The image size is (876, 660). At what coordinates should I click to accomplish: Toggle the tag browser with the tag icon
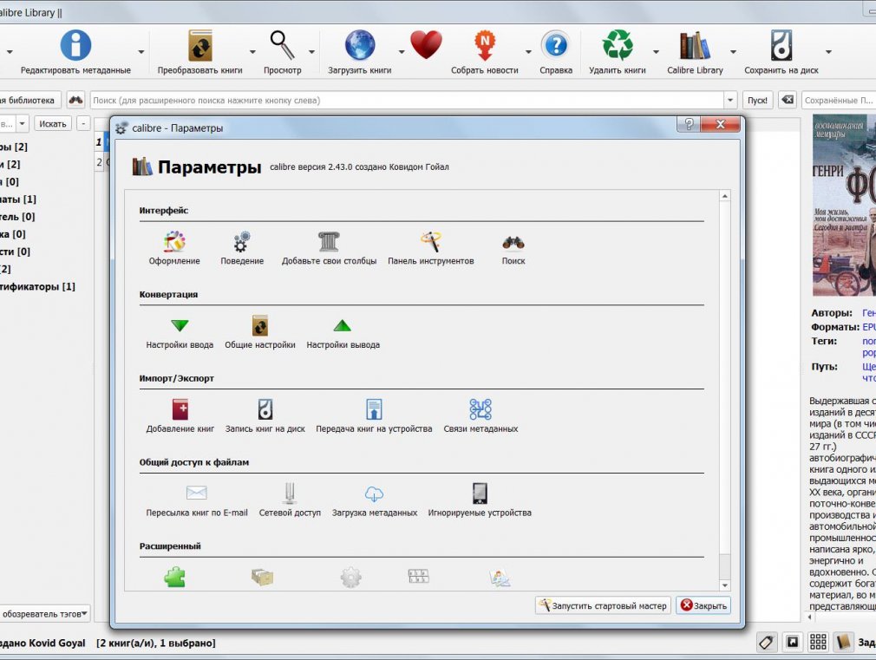(x=767, y=642)
